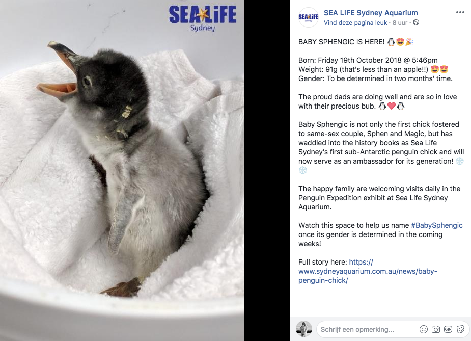Click the red heart emoji between penguins

tap(391, 106)
